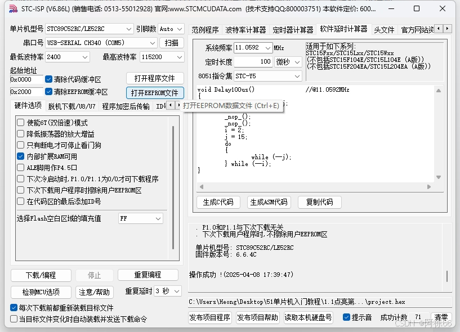460x332 pixels.
Task: Toggle 清除EEPROM缓冲区 checkbox
Action: click(48, 92)
